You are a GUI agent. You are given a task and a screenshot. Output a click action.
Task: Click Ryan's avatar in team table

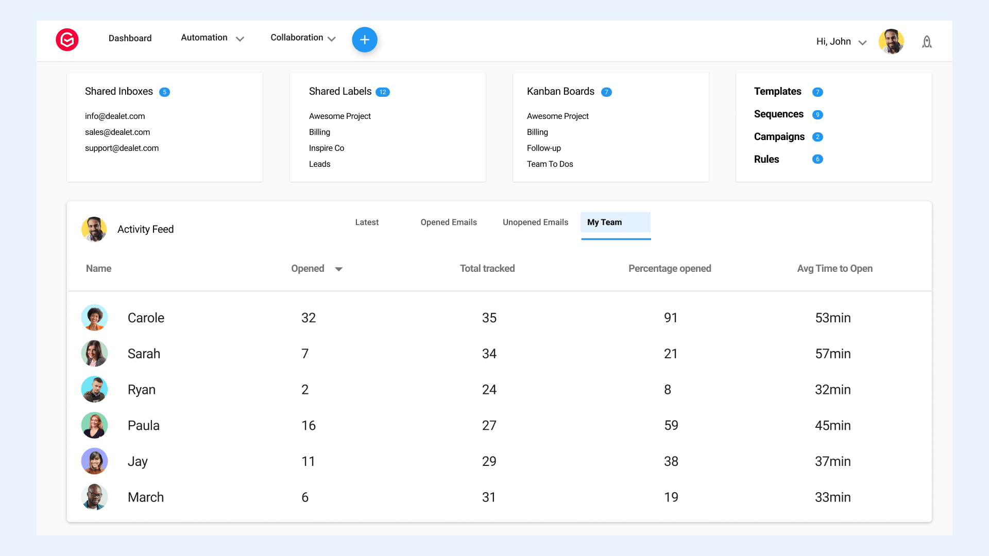(94, 390)
